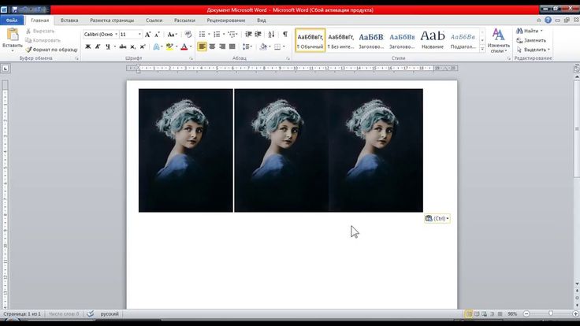Click Заменить (Replace) button
The height and width of the screenshot is (326, 580).
[x=531, y=40]
